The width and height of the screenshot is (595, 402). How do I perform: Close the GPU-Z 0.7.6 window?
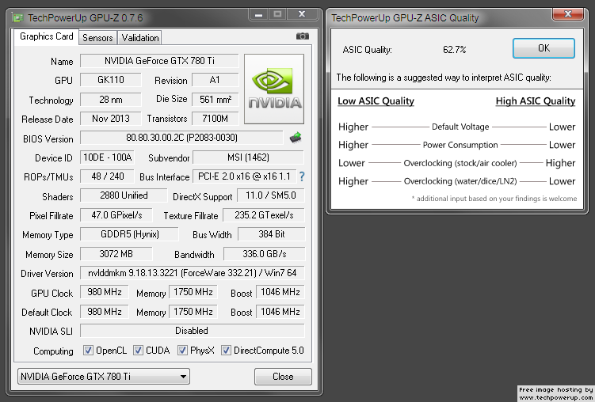pyautogui.click(x=302, y=14)
